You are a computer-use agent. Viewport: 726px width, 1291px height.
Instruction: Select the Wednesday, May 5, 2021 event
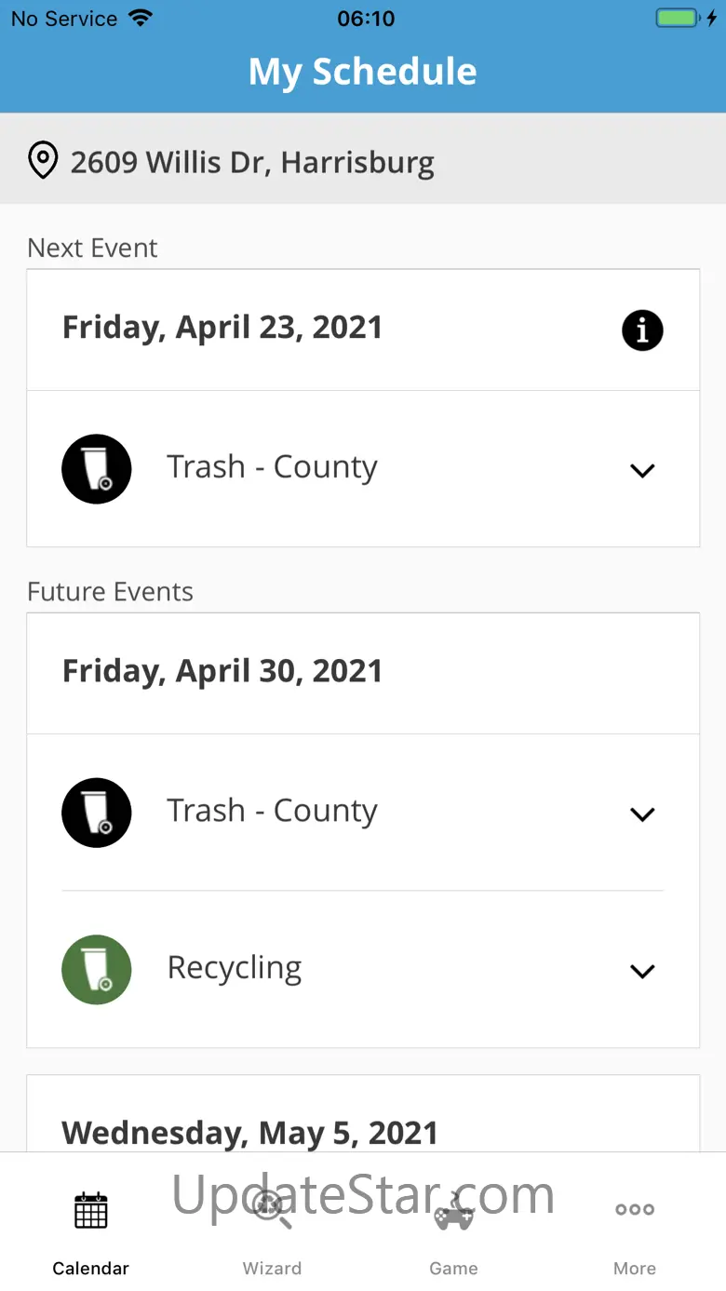point(250,1132)
